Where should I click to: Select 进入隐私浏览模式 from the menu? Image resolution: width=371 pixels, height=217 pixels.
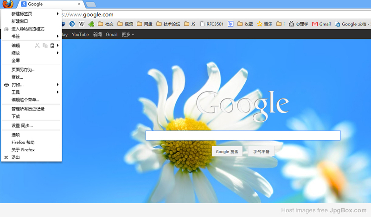[28, 29]
